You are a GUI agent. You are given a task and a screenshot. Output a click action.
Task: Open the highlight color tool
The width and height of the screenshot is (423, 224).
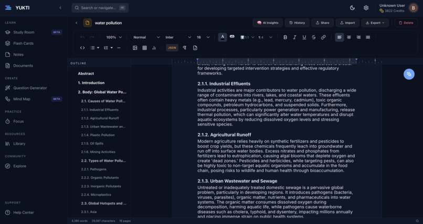click(x=232, y=36)
